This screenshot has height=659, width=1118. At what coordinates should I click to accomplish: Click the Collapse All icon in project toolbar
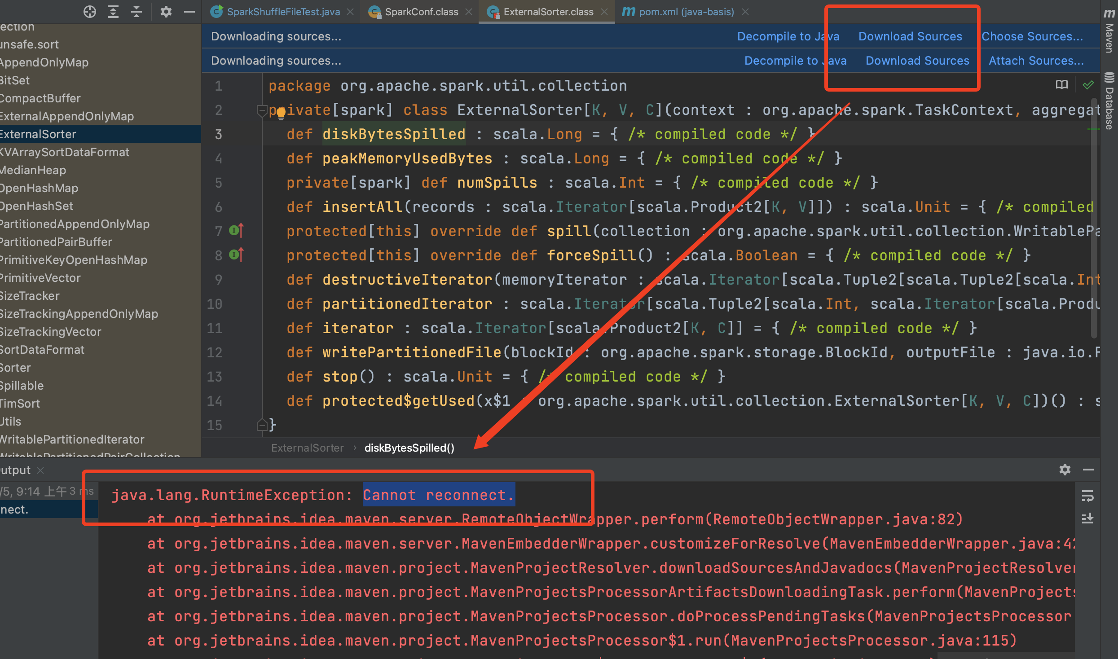[136, 12]
